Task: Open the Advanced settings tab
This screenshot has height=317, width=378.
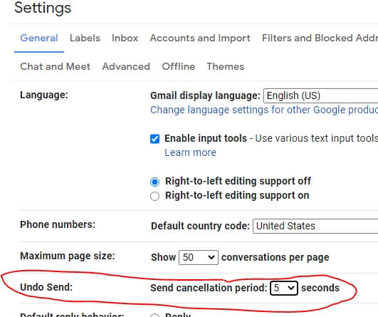Action: point(126,66)
